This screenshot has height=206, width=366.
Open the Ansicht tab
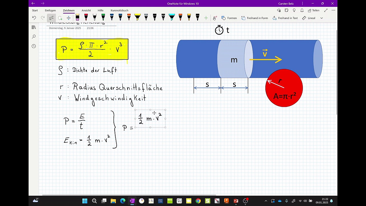[x=86, y=10]
